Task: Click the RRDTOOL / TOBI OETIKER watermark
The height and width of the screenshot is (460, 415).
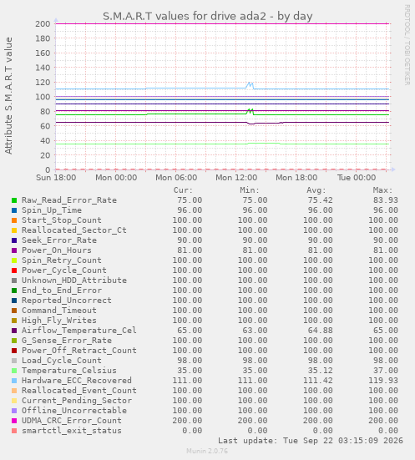Action: tap(407, 45)
